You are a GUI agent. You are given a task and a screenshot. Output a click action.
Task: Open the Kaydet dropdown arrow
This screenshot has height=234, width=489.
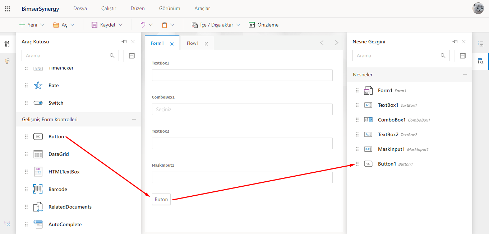121,25
